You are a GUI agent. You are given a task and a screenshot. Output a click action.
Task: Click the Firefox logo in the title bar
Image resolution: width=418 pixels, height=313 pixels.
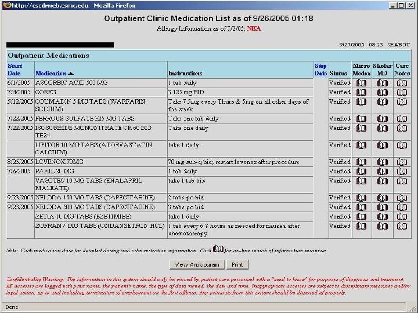pyautogui.click(x=6, y=5)
